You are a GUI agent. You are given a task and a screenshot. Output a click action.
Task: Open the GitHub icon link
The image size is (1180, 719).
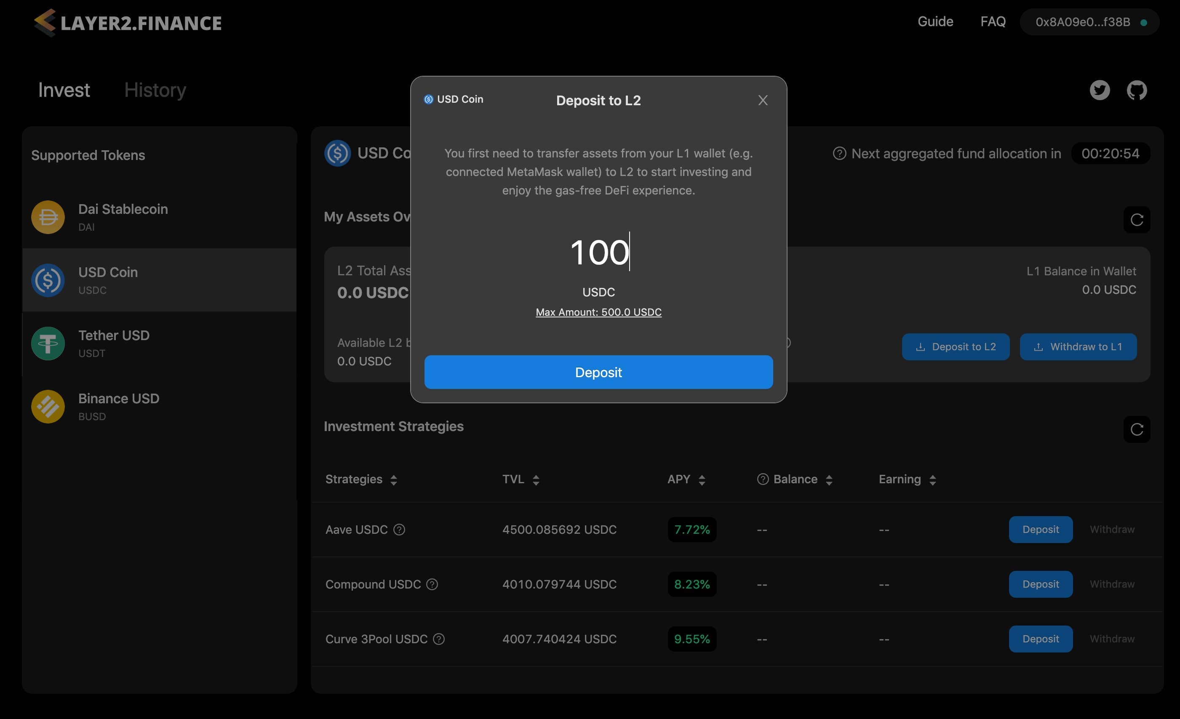[x=1137, y=90]
